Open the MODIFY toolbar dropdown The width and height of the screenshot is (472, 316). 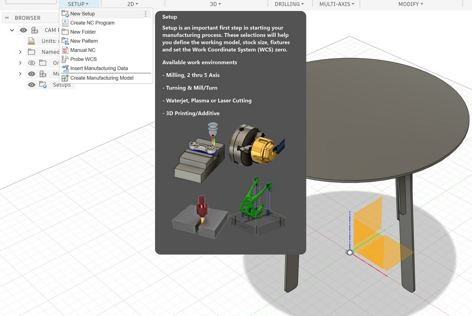[411, 4]
